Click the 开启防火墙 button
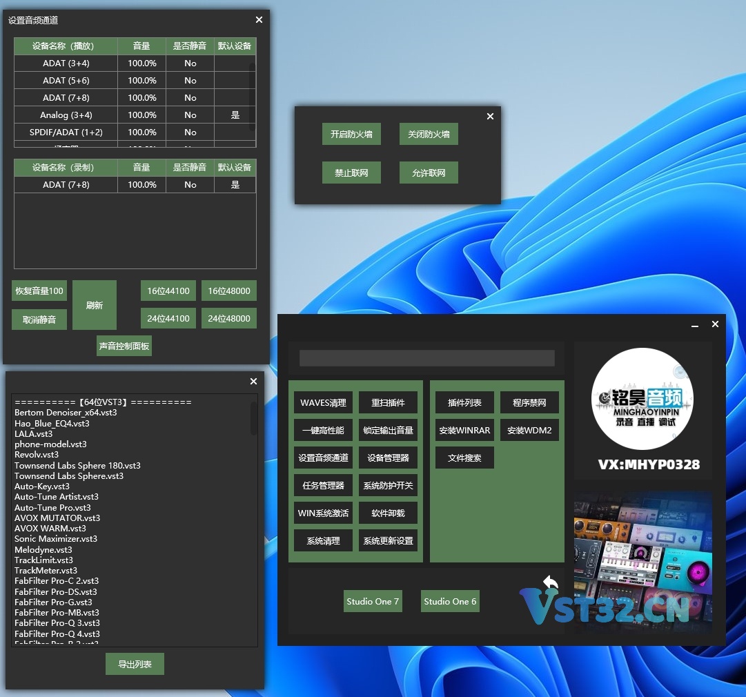The width and height of the screenshot is (746, 697). [351, 134]
